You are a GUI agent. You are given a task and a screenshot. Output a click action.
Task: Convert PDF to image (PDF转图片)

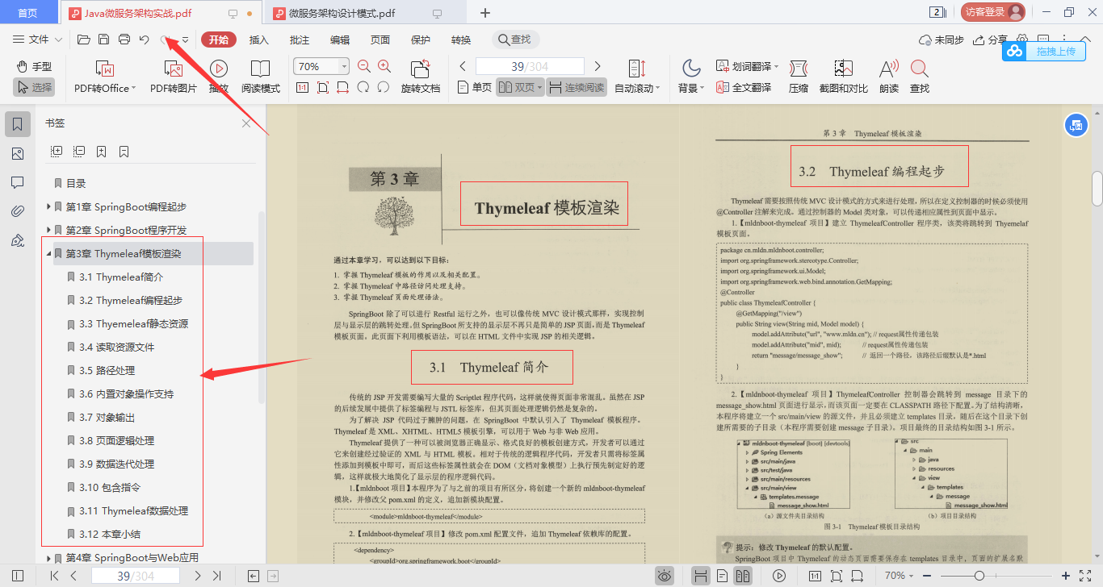174,77
